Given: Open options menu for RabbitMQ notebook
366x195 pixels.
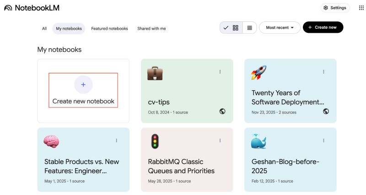Looking at the screenshot, I should click(220, 141).
